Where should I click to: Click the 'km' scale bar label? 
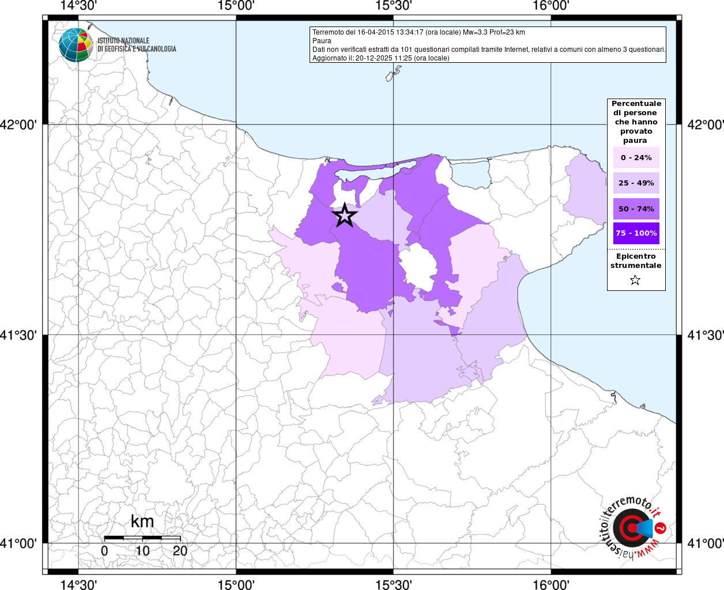coord(142,521)
